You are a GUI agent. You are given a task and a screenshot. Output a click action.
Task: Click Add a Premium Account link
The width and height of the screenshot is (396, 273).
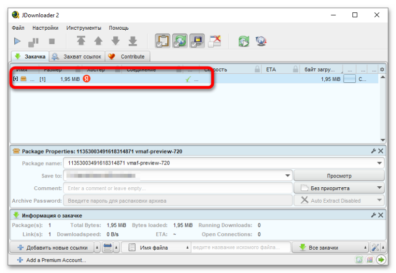click(x=51, y=260)
